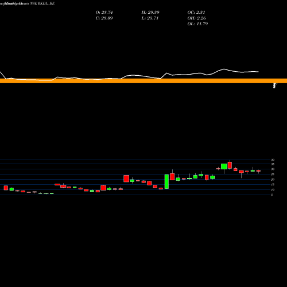Select the open value 'O: 28.74'

(104, 13)
